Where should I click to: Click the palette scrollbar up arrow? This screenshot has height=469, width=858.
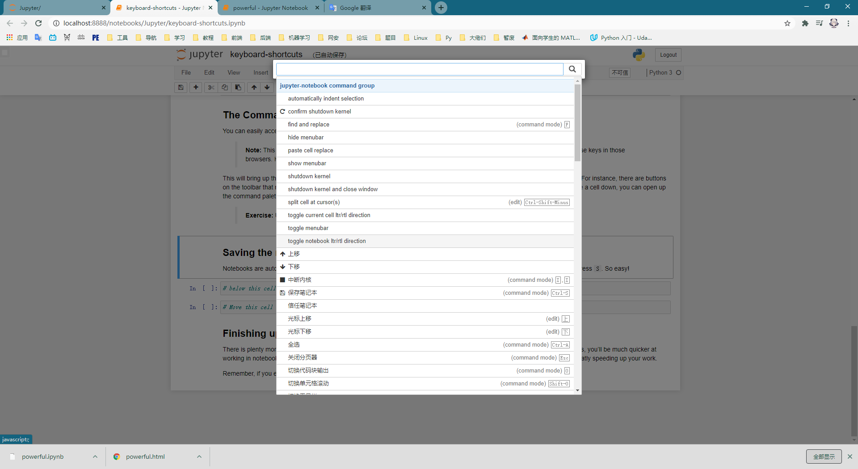coord(577,81)
